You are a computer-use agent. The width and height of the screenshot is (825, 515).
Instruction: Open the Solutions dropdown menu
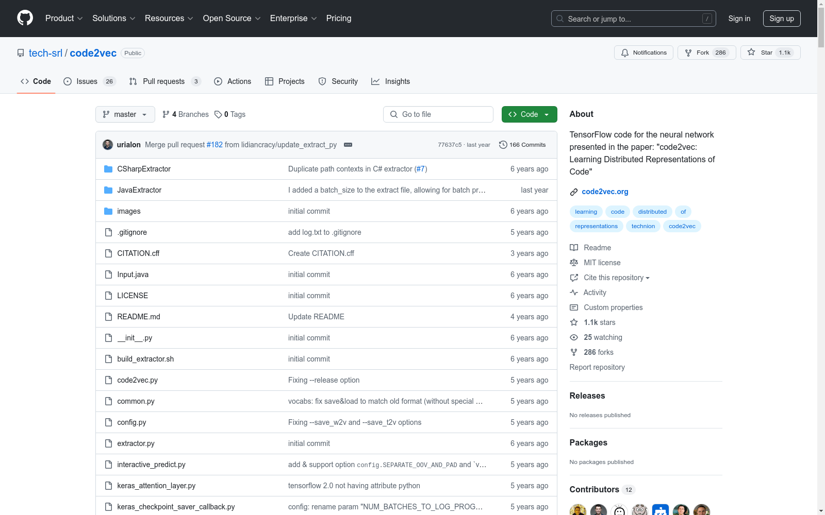click(x=114, y=19)
